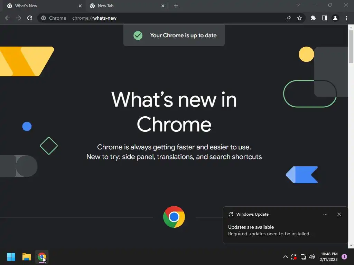The width and height of the screenshot is (354, 265).
Task: Share this page via the share icon
Action: pos(288,18)
